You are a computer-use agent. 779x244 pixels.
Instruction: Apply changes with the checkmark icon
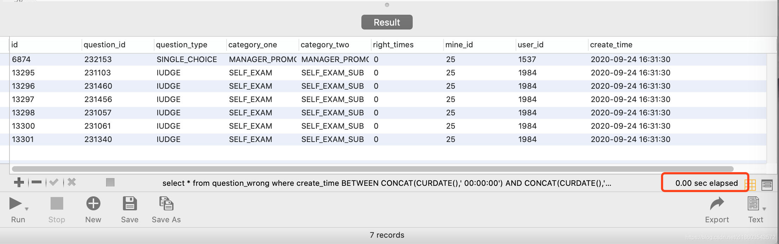pos(54,182)
